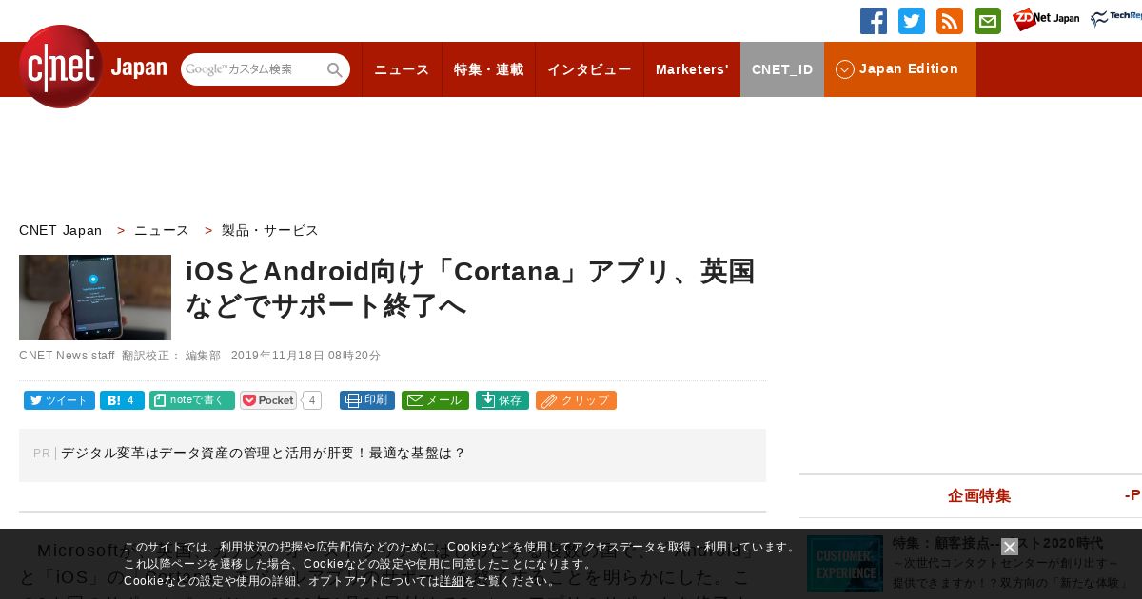Screen dimensions: 1142x599
Task: Open the PR link about デジタル変革
Action: [263, 454]
